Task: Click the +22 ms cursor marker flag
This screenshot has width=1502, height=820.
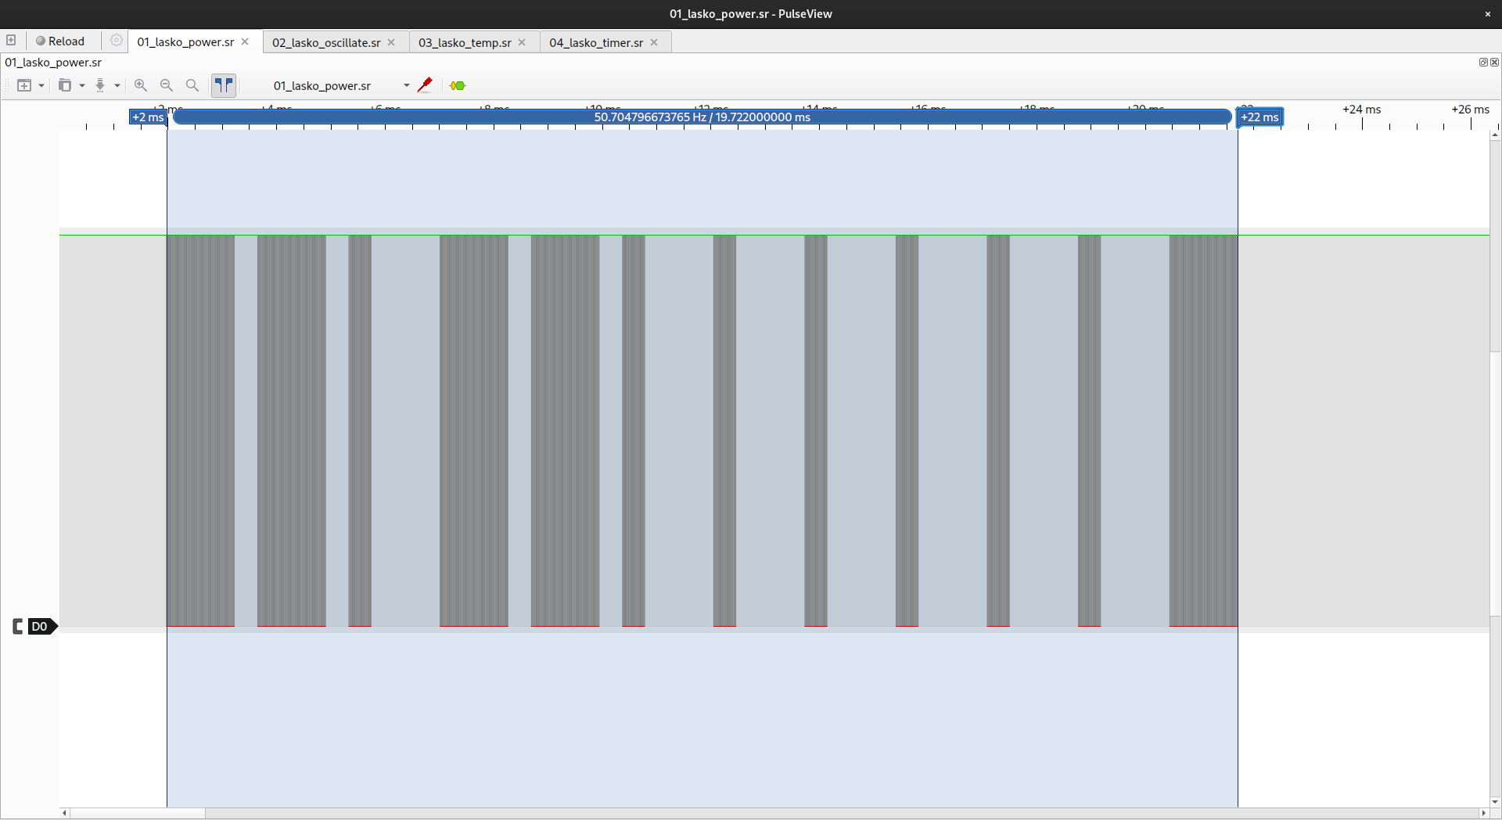Action: pyautogui.click(x=1259, y=117)
